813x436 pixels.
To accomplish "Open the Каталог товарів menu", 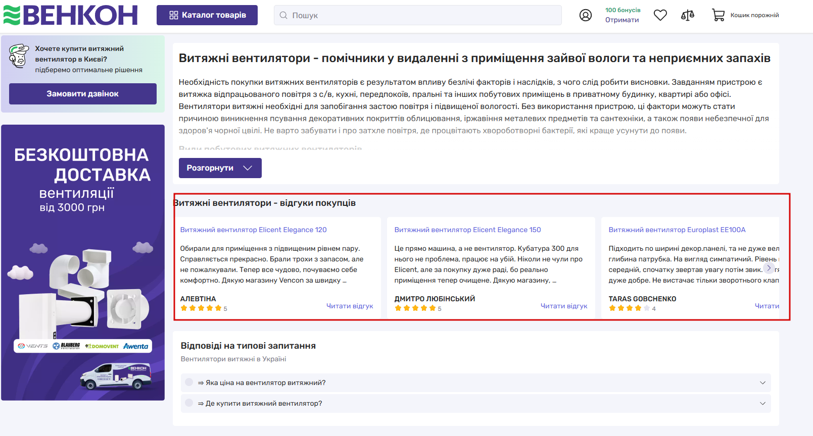I will tap(207, 15).
